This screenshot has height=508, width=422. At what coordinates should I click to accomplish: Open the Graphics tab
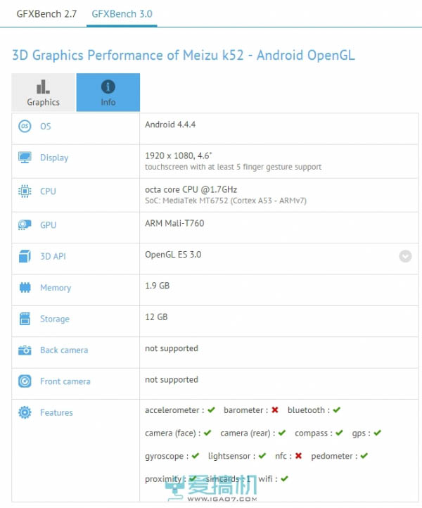coord(44,93)
